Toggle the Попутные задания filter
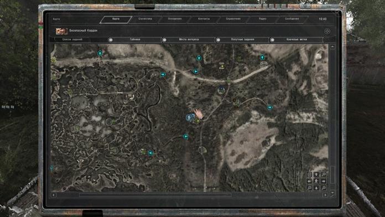Screen dimensions: 385x217 [x=242, y=39]
